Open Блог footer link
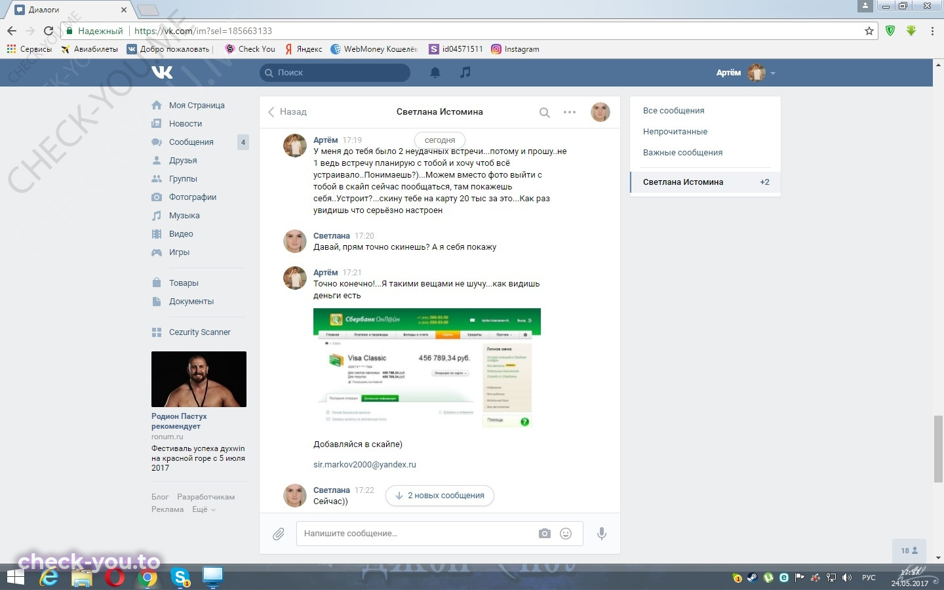 (160, 497)
